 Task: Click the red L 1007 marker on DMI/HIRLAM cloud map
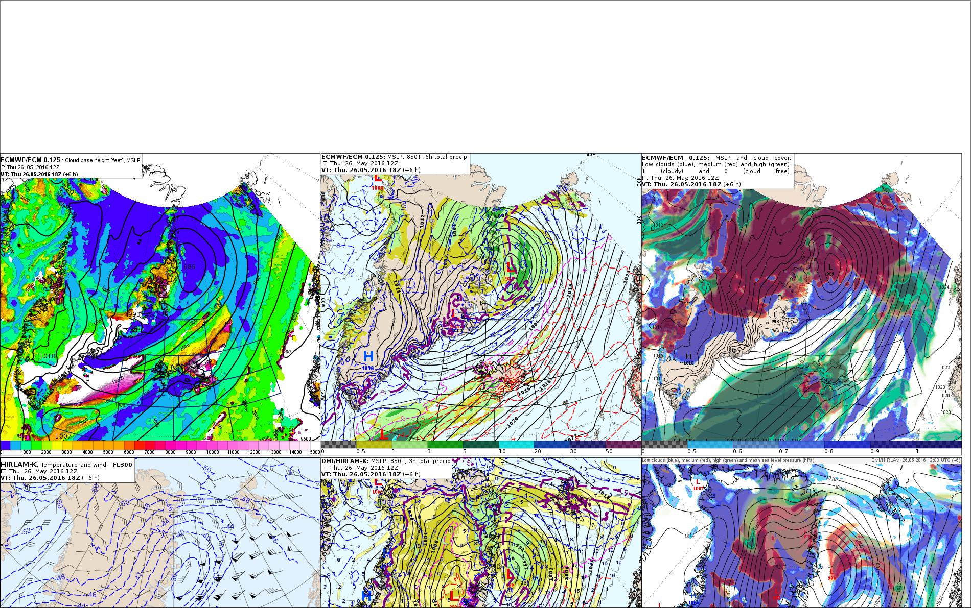point(699,484)
